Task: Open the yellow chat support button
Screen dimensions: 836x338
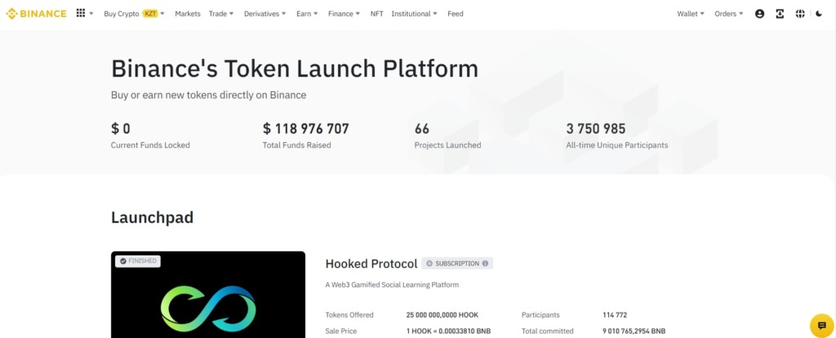Action: pos(821,325)
